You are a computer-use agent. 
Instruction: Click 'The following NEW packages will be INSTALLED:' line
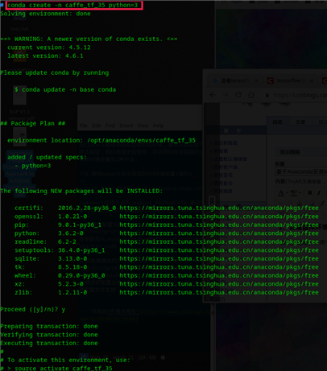pyautogui.click(x=81, y=191)
